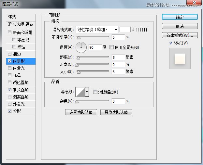The width and height of the screenshot is (203, 165).
Task: Open the white shadow color swatch
Action: (125, 30)
